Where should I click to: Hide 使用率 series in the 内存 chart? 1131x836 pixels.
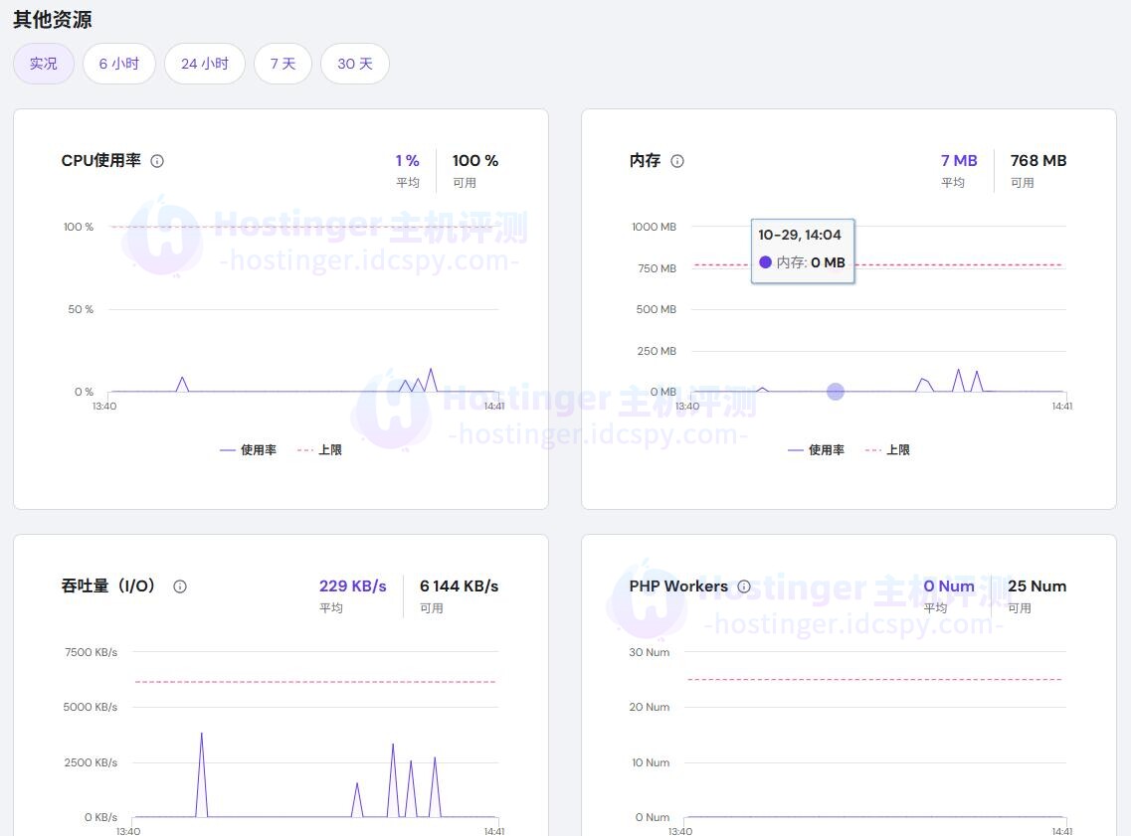point(817,450)
